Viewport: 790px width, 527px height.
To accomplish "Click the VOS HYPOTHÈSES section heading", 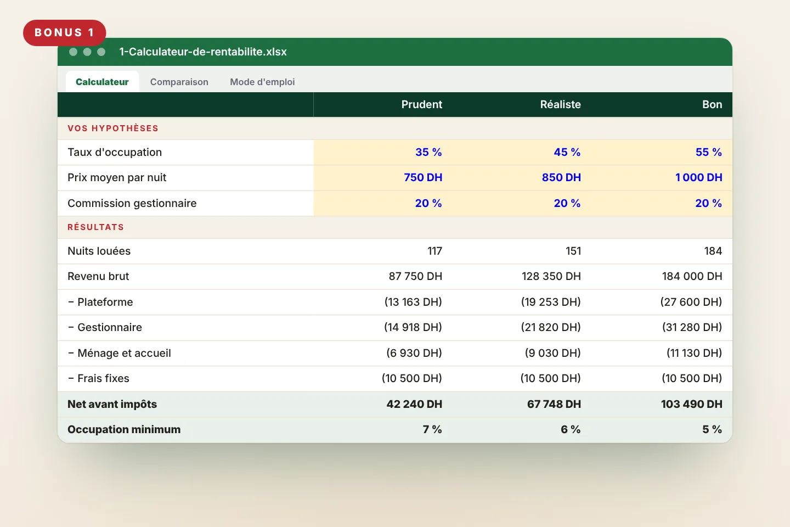I will [113, 128].
